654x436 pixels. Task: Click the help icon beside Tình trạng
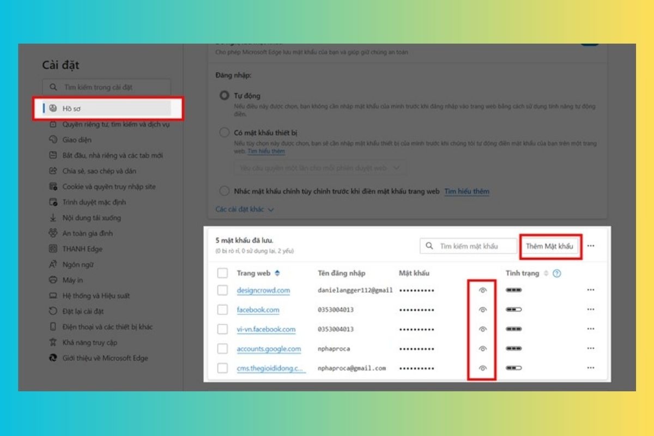tap(556, 273)
